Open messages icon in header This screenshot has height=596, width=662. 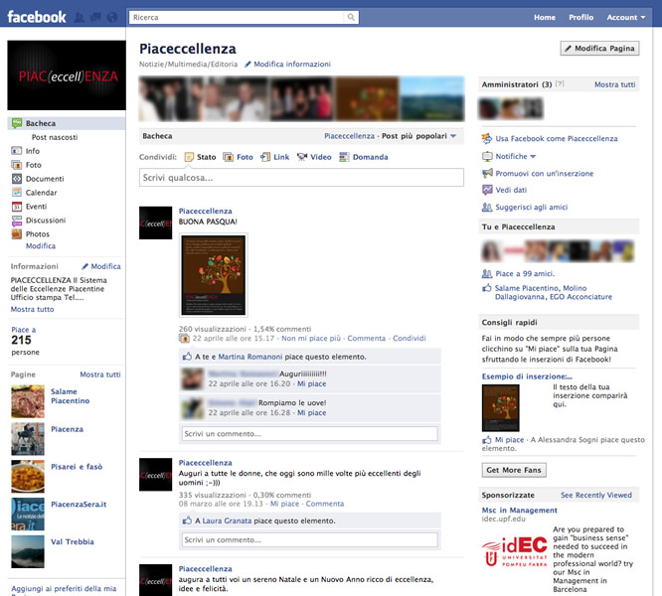point(95,17)
